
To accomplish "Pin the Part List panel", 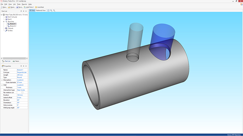I will point(24,11).
